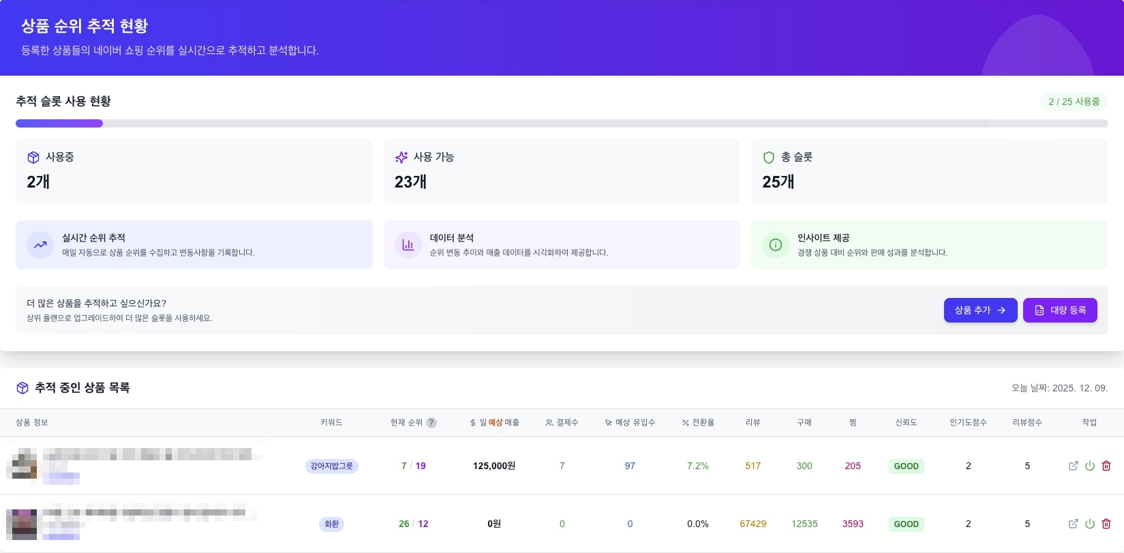Viewport: 1124px width, 553px height.
Task: Click the 찜 column header
Action: (853, 423)
